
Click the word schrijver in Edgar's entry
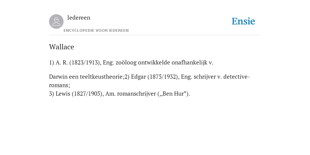(205, 77)
